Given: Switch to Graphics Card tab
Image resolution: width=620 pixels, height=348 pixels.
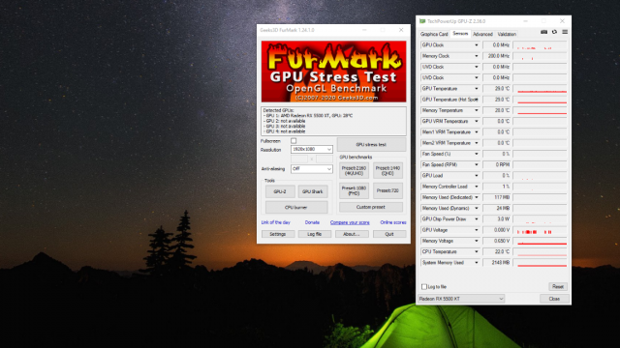Looking at the screenshot, I should point(434,34).
